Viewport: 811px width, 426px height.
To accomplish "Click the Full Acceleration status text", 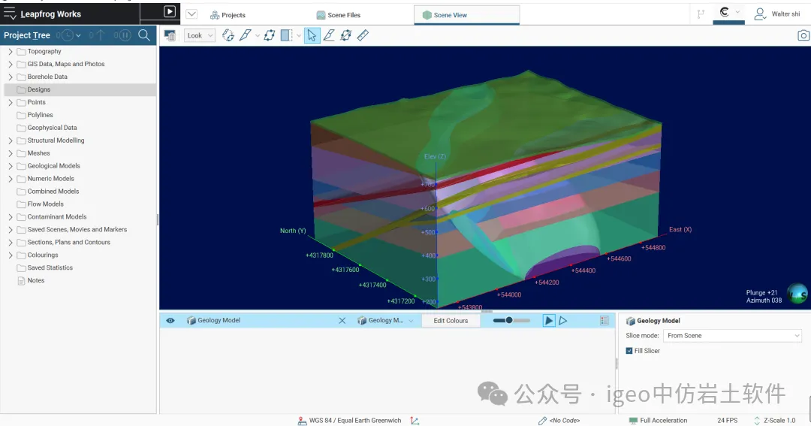I will [664, 421].
